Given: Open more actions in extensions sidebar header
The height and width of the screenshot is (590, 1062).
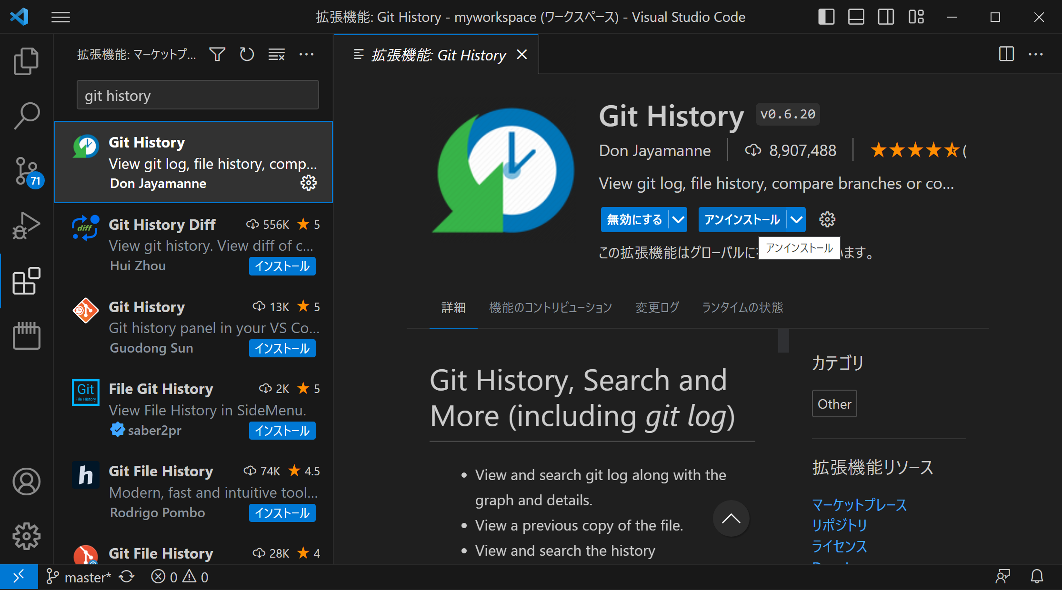Looking at the screenshot, I should (306, 54).
